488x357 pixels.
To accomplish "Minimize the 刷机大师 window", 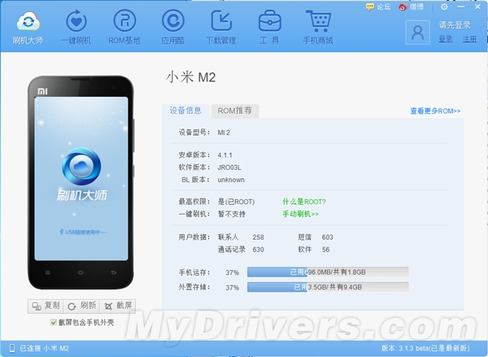I will coord(461,7).
